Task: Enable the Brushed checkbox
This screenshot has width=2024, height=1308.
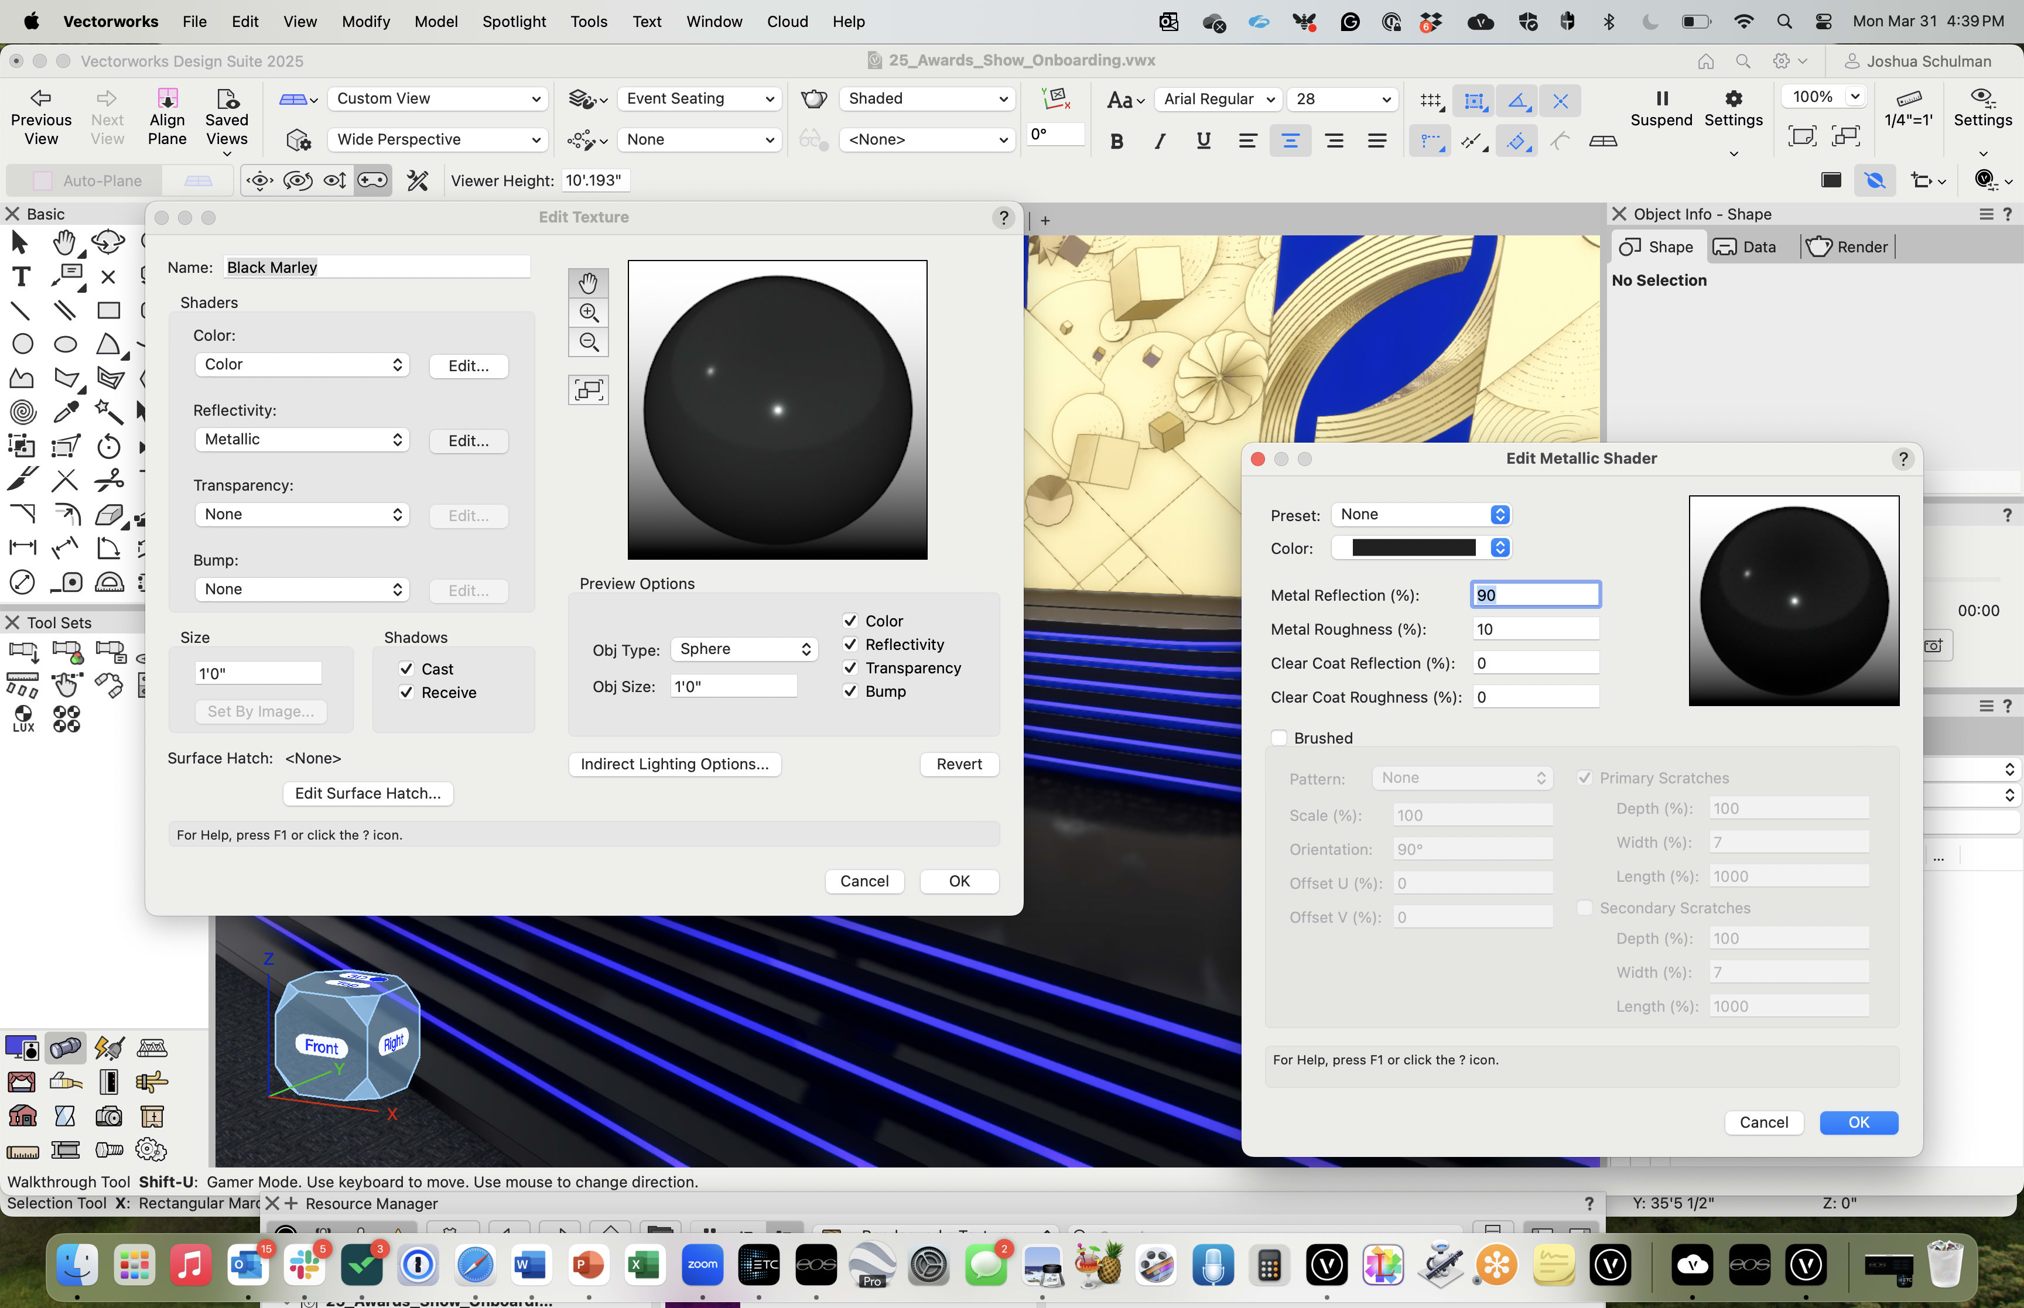Action: click(x=1279, y=738)
